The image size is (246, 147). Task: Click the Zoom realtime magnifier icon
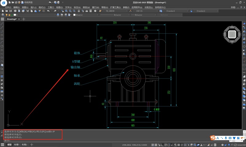(66, 11)
